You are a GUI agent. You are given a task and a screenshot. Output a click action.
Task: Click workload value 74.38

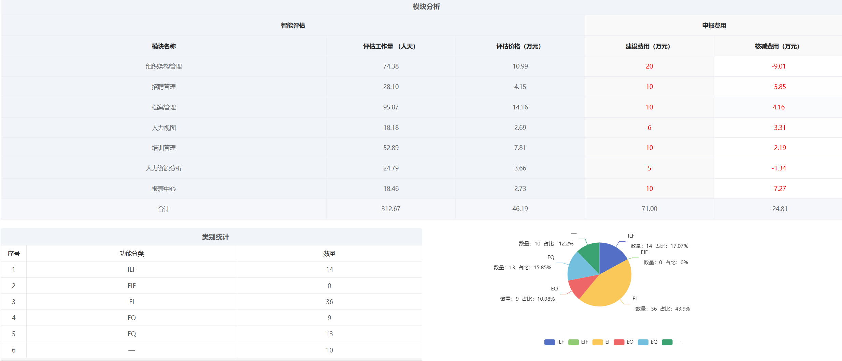391,66
